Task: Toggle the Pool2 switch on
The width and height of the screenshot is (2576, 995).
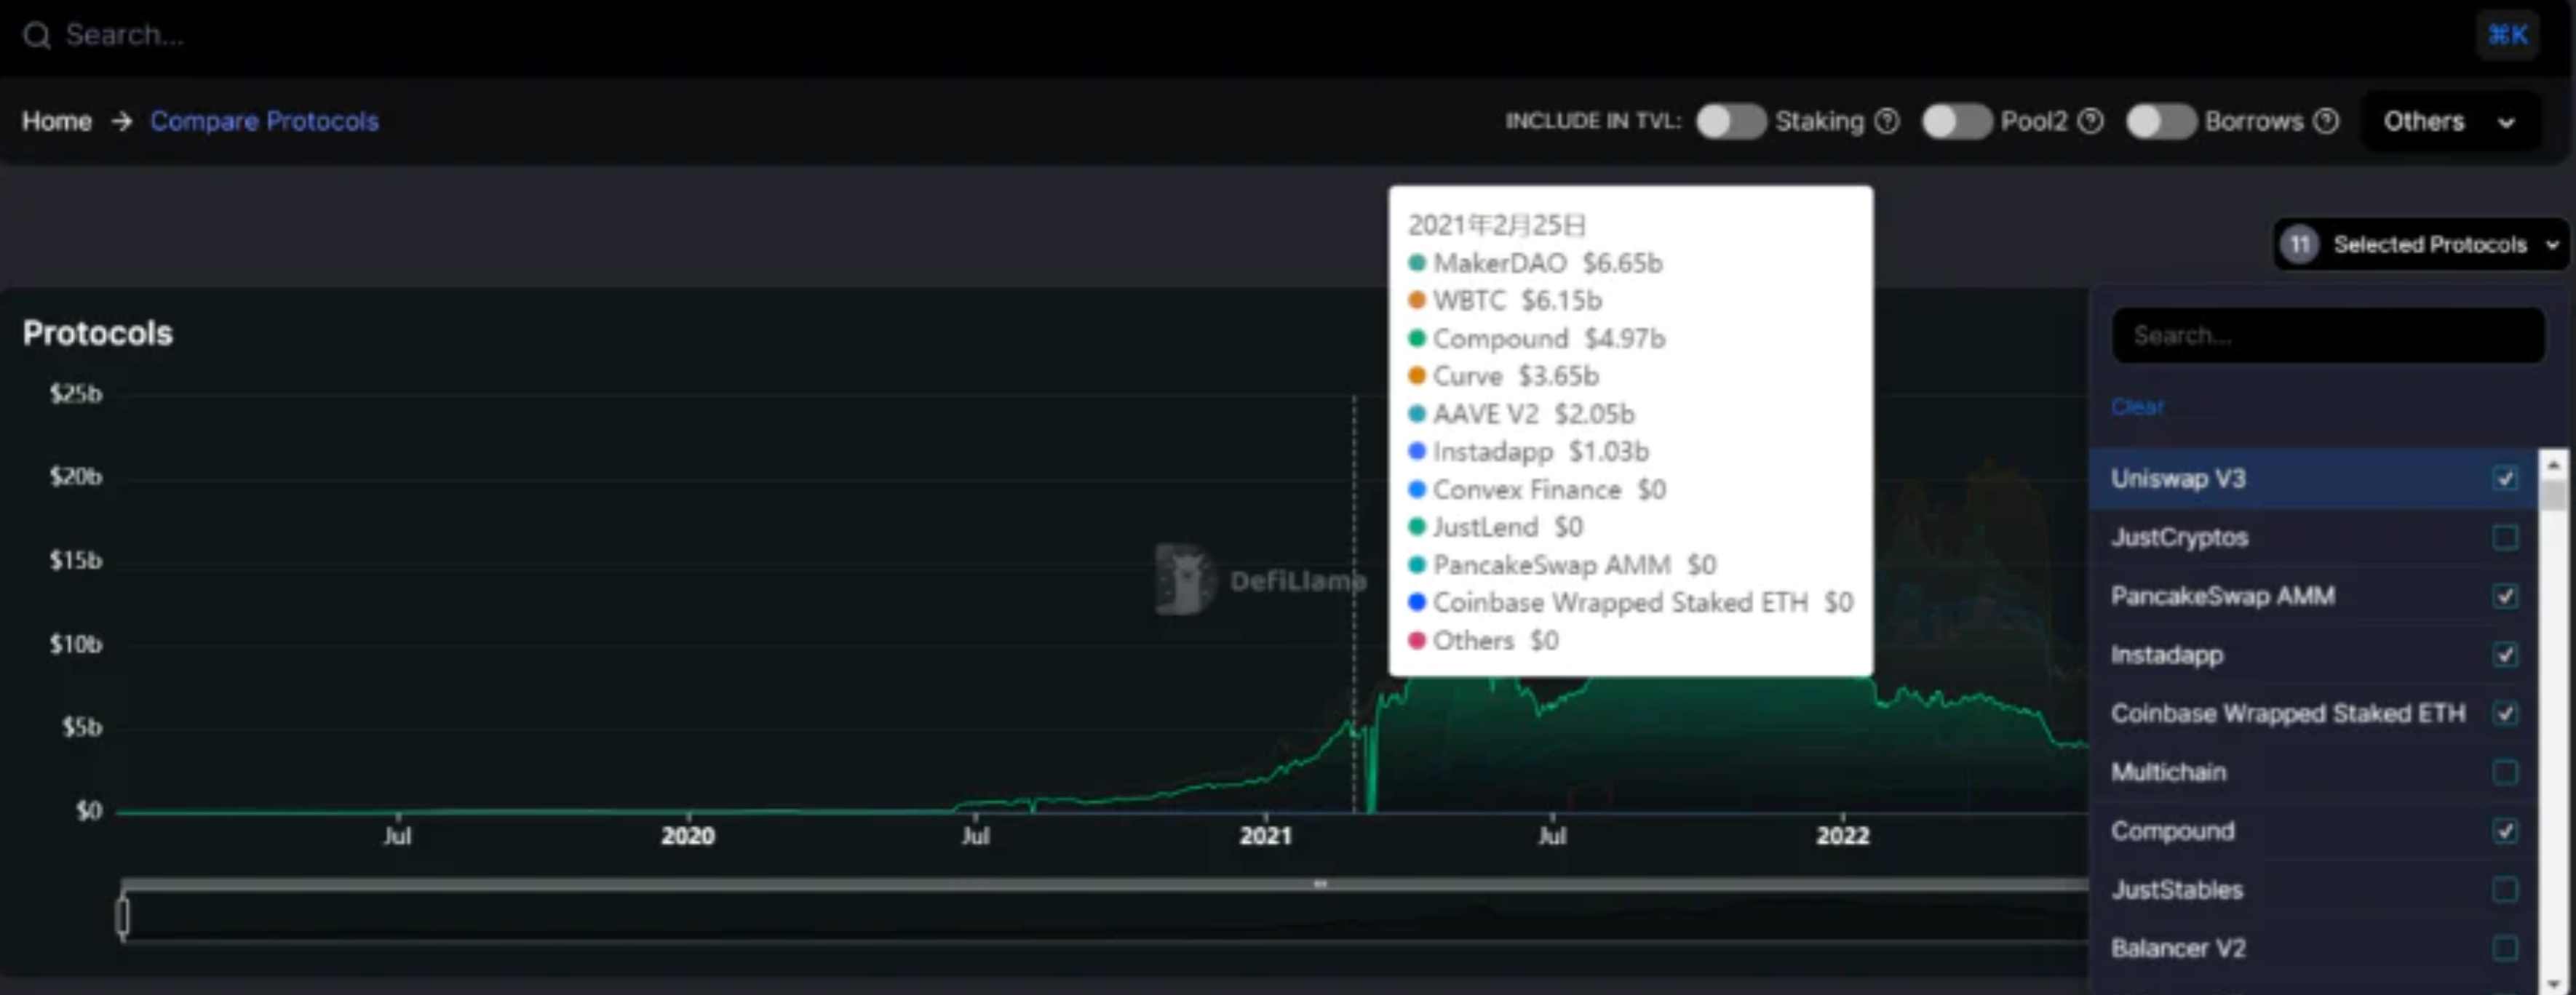Action: pos(1955,121)
